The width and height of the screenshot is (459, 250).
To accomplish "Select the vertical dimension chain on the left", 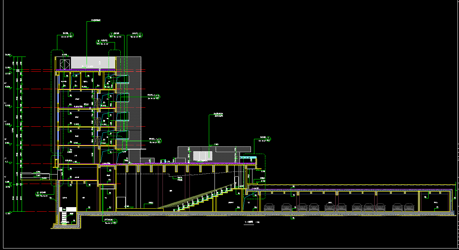I will pyautogui.click(x=17, y=133).
